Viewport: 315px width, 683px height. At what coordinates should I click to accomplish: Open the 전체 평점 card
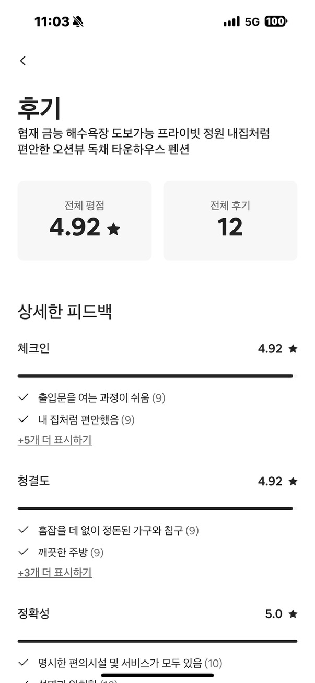(85, 221)
